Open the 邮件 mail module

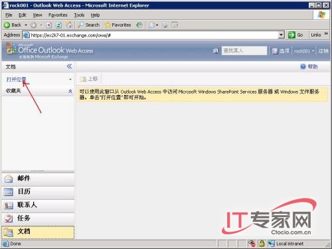[x=38, y=179]
